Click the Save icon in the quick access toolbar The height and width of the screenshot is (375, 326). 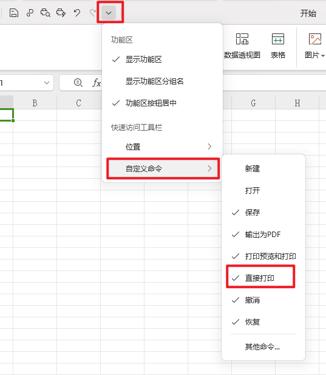(14, 13)
